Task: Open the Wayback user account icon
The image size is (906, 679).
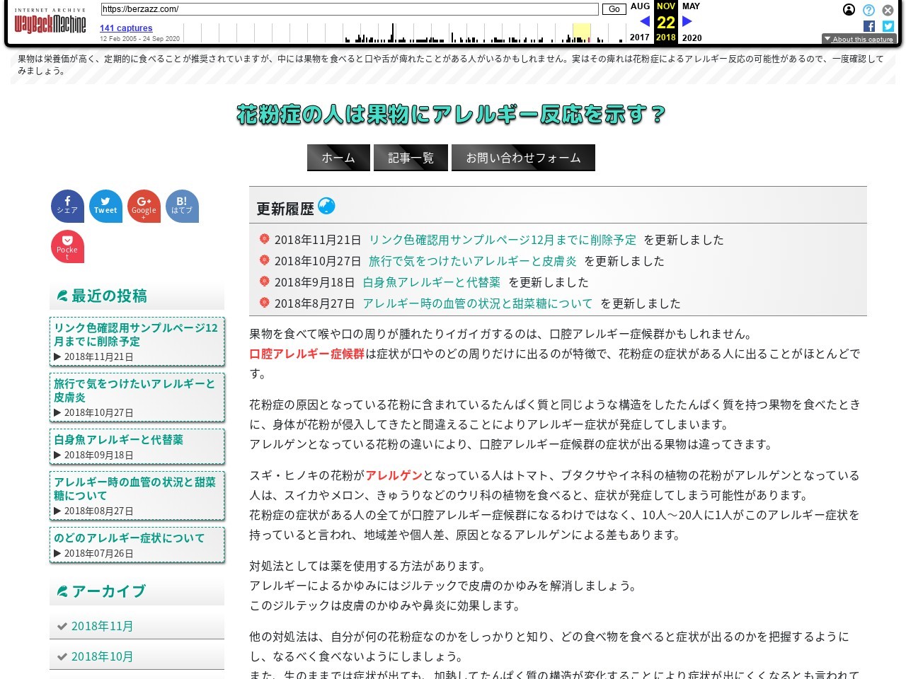Action: tap(849, 10)
